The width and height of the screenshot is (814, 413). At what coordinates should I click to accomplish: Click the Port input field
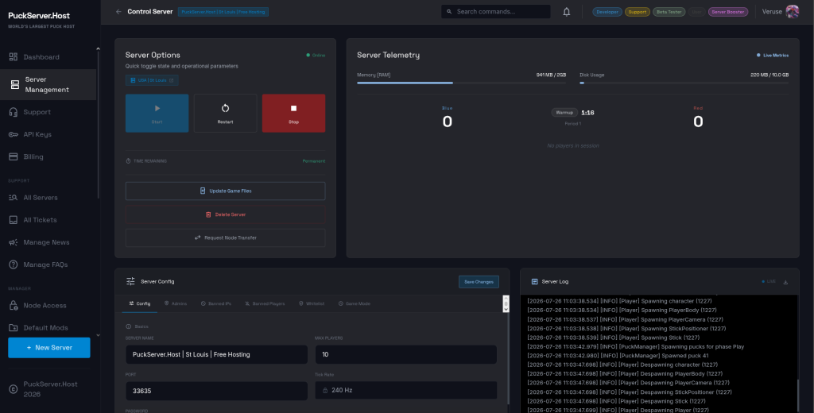pos(216,391)
